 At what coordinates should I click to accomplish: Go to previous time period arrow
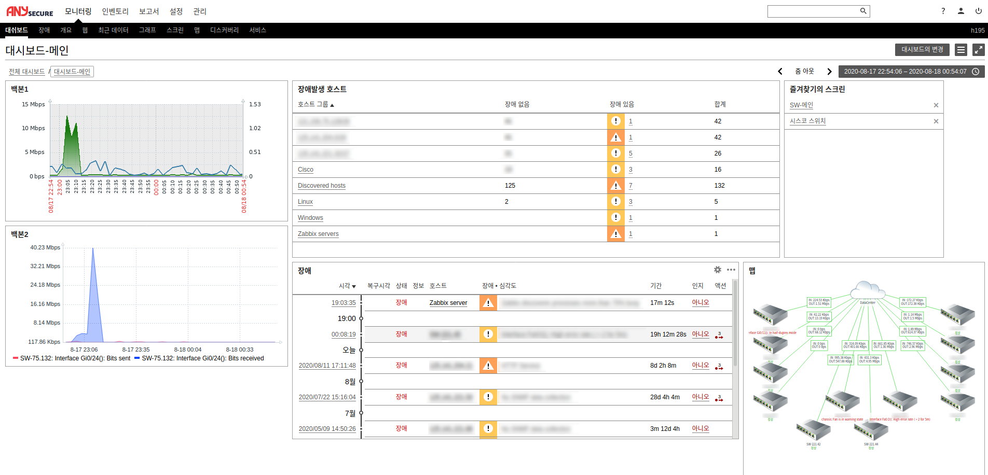[x=780, y=72]
